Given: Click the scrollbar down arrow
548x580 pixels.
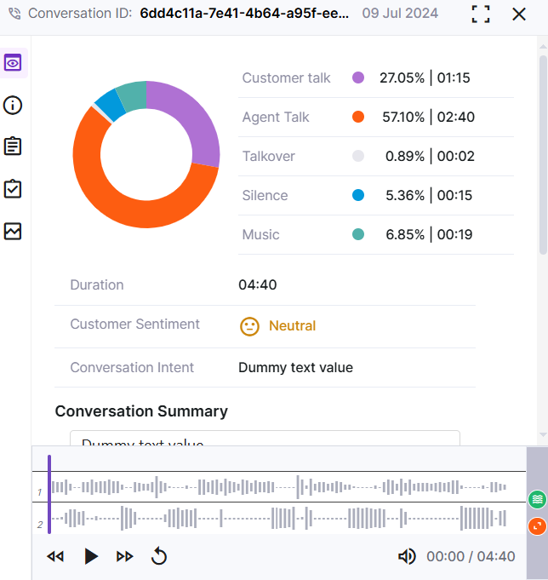Looking at the screenshot, I should tap(543, 435).
